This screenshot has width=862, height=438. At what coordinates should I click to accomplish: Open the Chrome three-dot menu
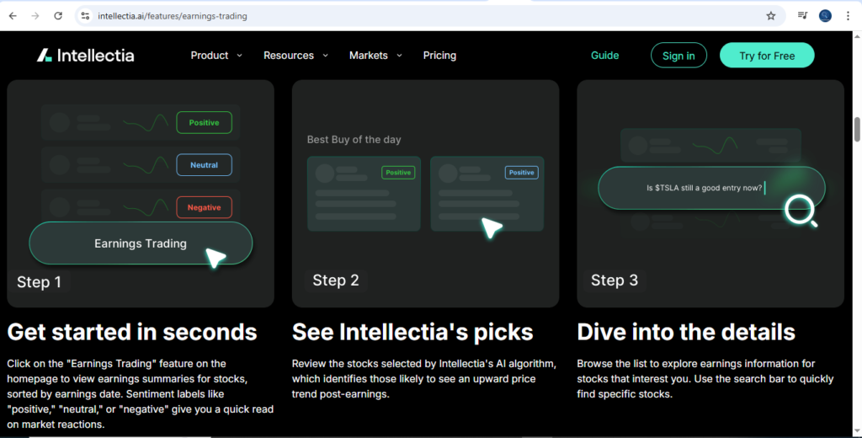(x=848, y=16)
